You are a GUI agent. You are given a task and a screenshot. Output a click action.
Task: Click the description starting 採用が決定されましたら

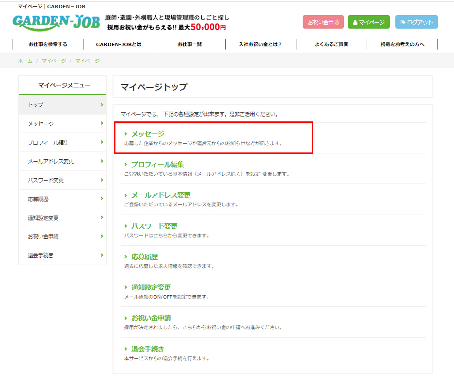click(203, 328)
